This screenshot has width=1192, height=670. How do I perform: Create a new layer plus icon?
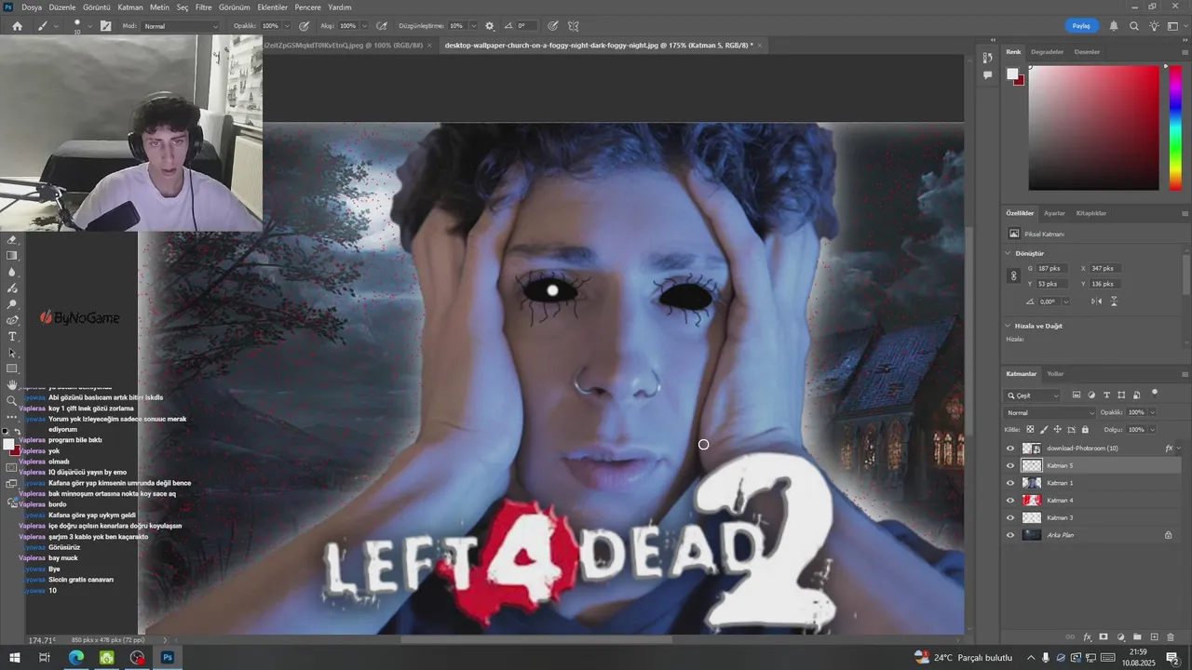click(x=1154, y=637)
